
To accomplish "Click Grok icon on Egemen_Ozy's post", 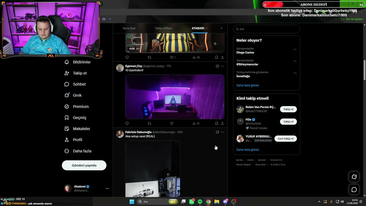I will coord(217,66).
